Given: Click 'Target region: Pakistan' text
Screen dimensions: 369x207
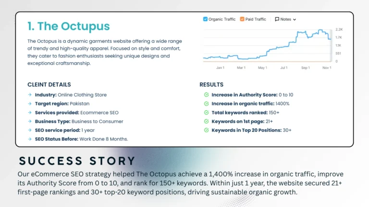Looking at the screenshot, I should coord(62,103).
